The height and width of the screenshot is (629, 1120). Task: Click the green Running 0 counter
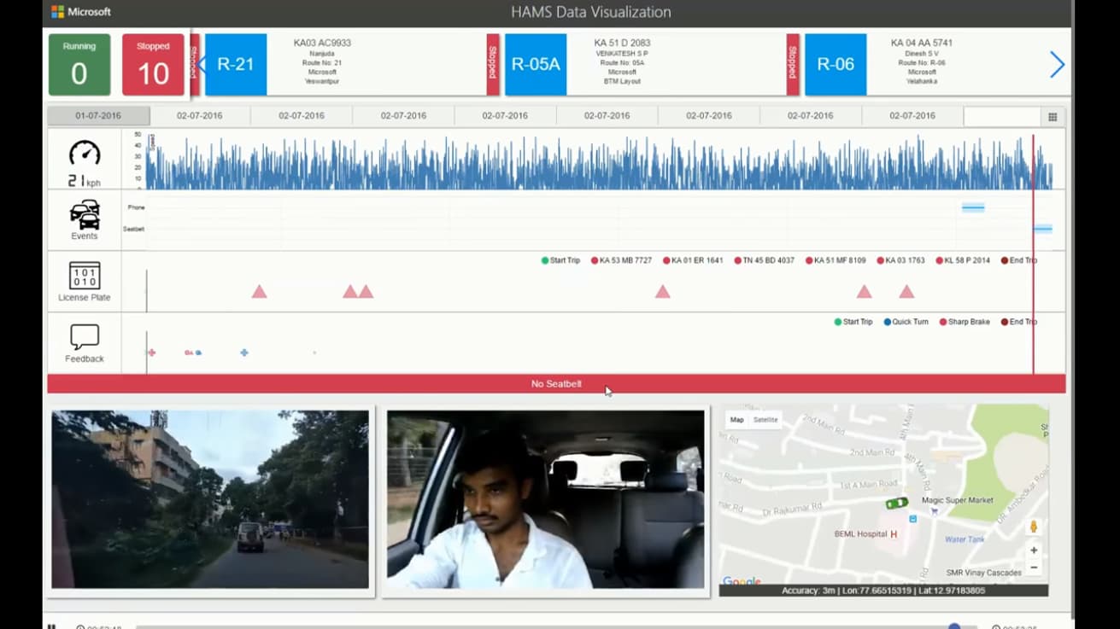pos(79,65)
